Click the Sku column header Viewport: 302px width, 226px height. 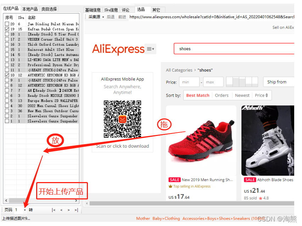click(21, 18)
